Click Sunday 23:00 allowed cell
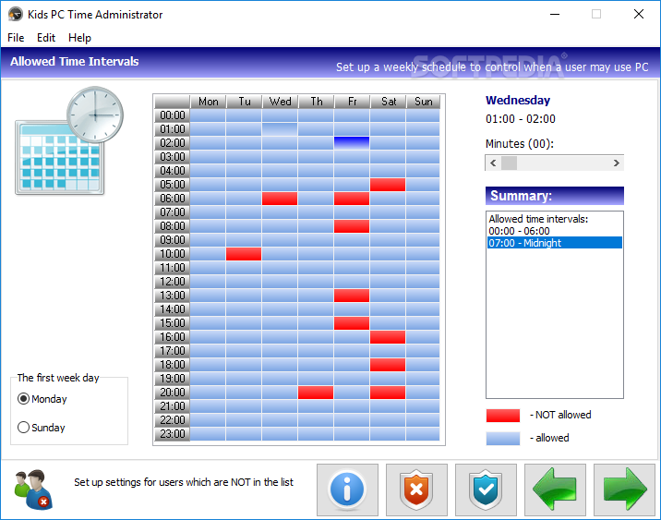Viewport: 661px width, 520px height. [423, 434]
